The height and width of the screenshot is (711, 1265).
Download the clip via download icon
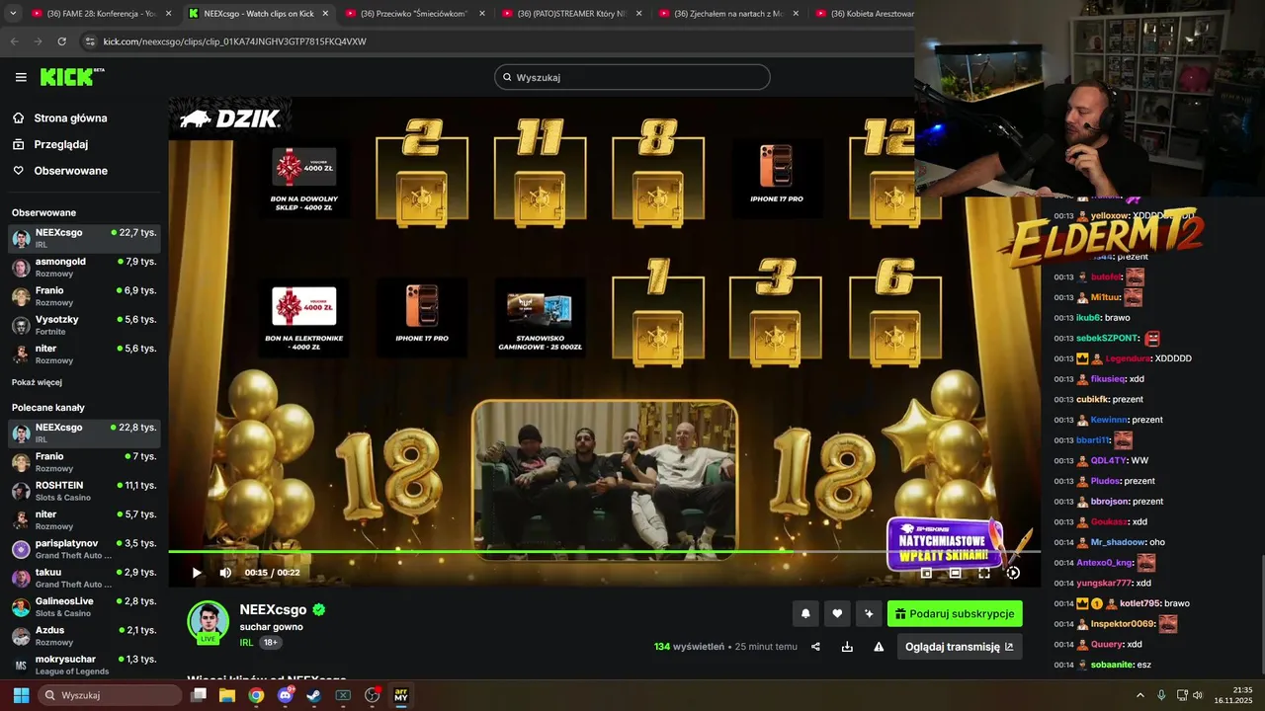pyautogui.click(x=847, y=647)
